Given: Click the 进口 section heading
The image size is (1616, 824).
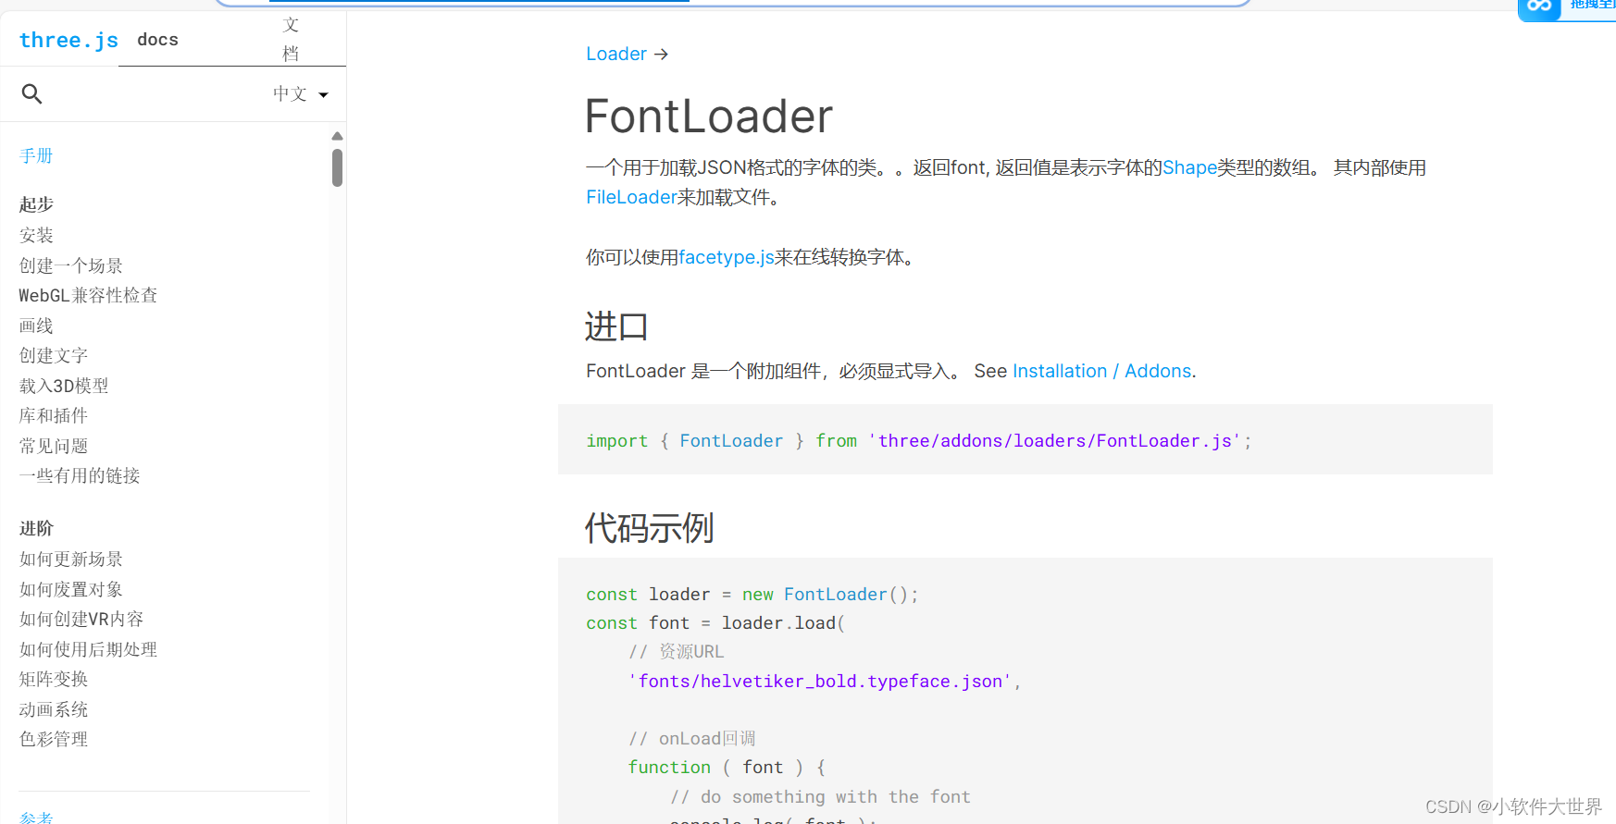Looking at the screenshot, I should tap(616, 326).
